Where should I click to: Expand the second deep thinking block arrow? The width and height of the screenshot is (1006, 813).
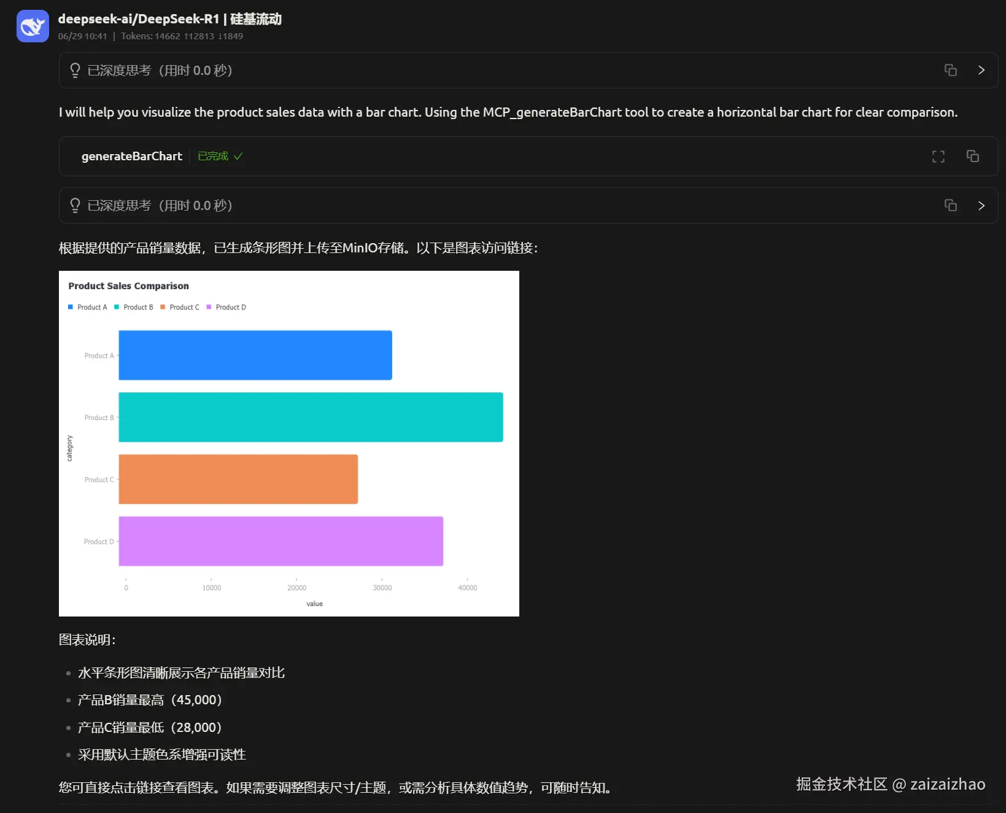(x=981, y=205)
